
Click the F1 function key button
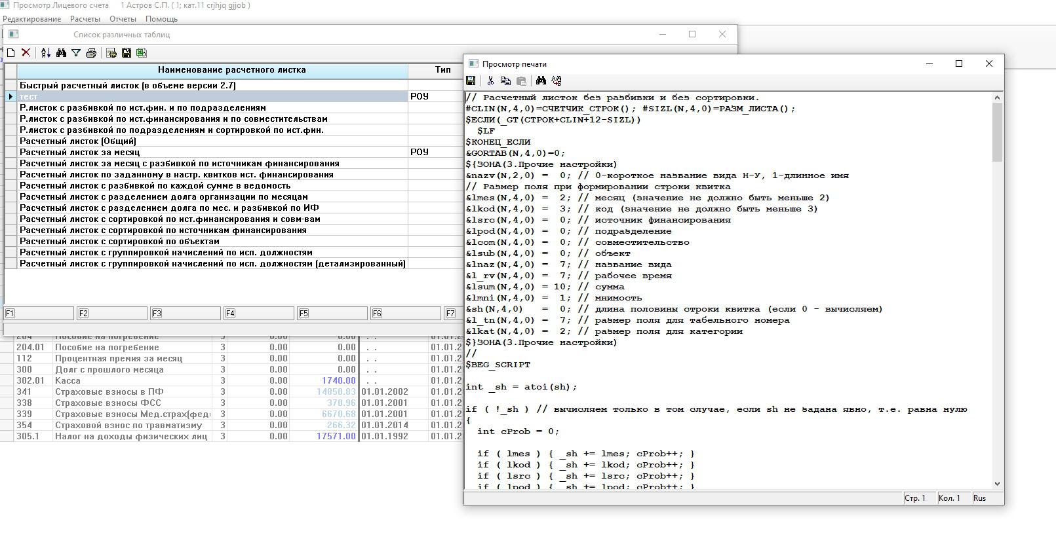click(39, 314)
